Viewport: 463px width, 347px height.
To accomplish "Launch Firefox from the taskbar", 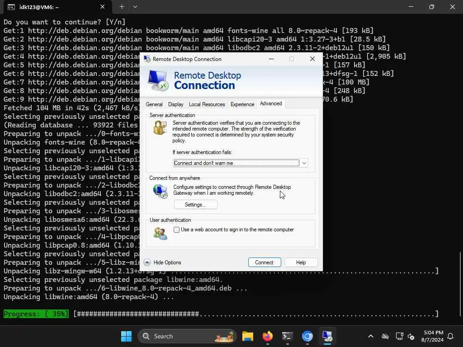I will coord(268,336).
